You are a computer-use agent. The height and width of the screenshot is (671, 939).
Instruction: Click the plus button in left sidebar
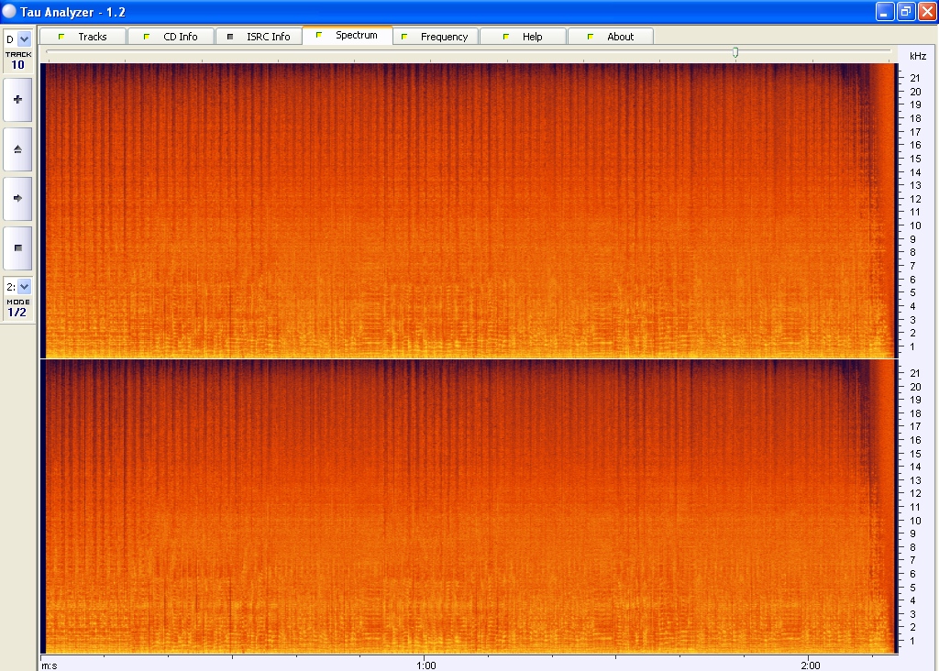click(17, 99)
